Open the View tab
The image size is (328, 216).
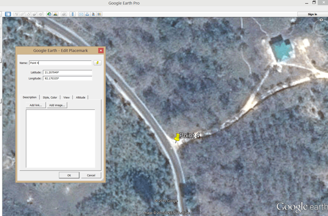(66, 97)
